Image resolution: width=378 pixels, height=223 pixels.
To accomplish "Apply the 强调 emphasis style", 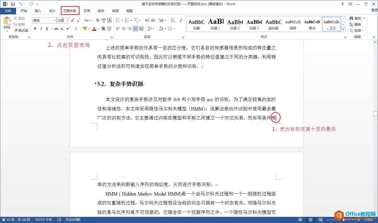I will tap(293, 24).
